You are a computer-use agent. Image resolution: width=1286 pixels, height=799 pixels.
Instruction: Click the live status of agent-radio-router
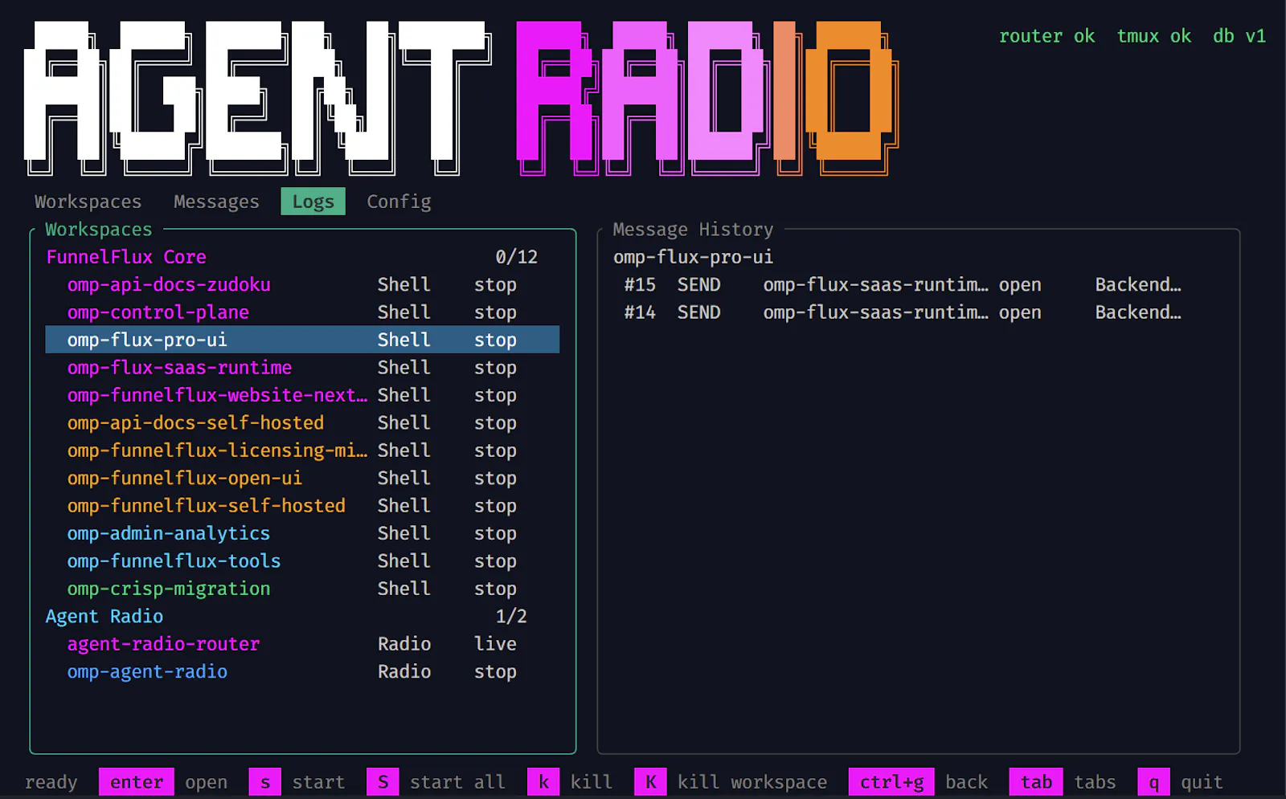(x=495, y=644)
